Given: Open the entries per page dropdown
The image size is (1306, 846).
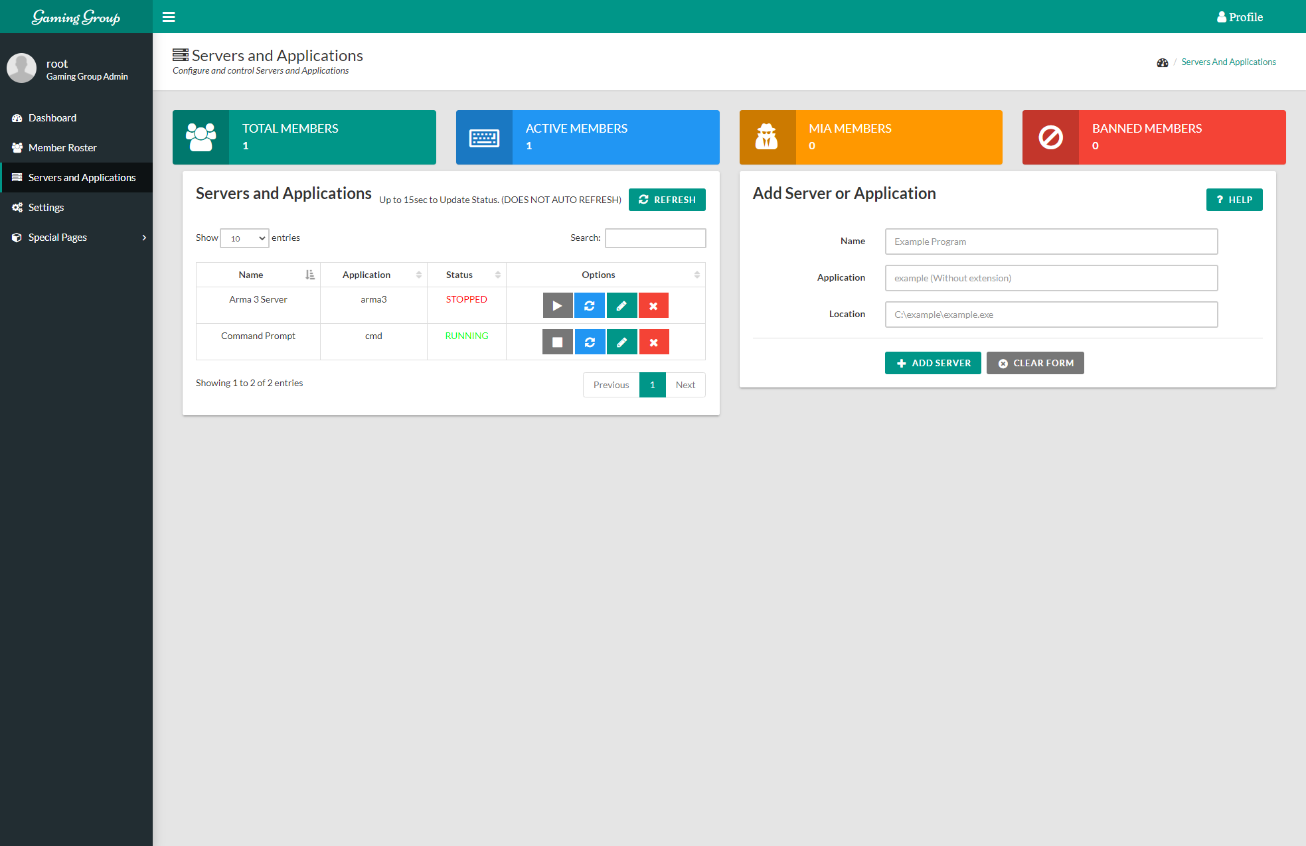Looking at the screenshot, I should (244, 238).
